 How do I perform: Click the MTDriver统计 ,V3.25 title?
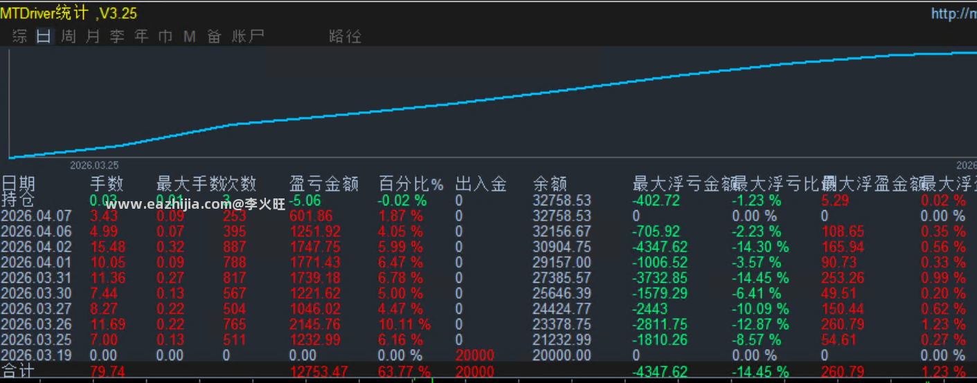(x=69, y=13)
